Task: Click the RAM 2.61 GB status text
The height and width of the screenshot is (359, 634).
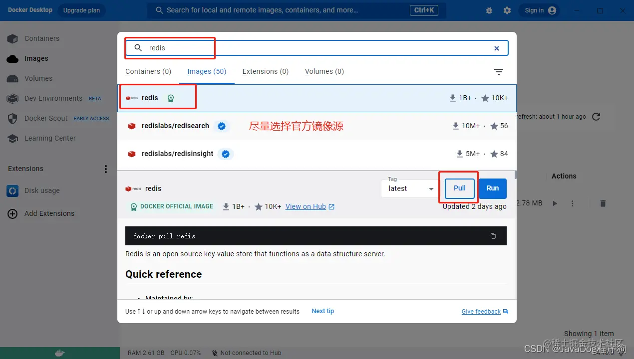Action: tap(146, 353)
